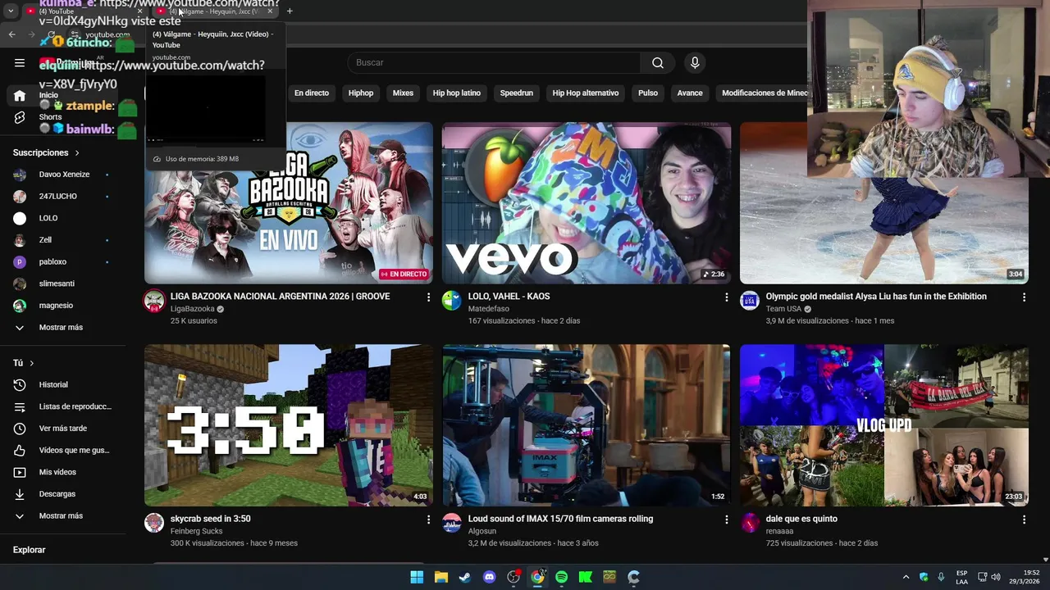Open Steam from the taskbar
1050x590 pixels.
[x=465, y=577]
